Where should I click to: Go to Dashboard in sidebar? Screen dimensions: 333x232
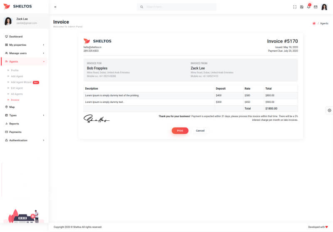pyautogui.click(x=16, y=37)
